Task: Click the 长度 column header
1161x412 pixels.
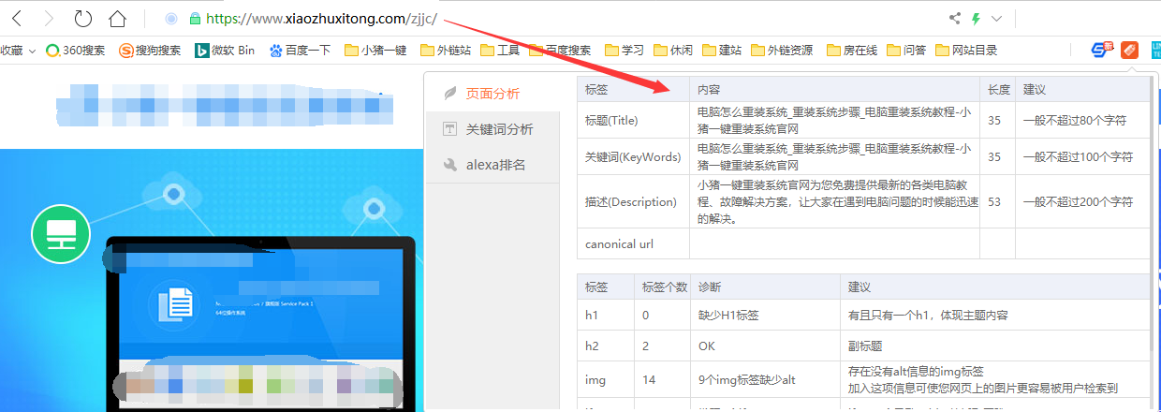Action: 998,90
